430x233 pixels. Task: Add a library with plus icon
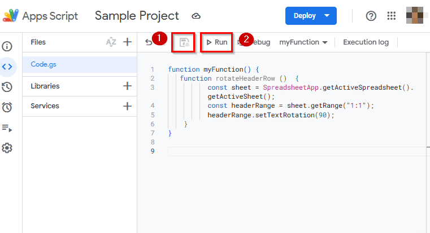click(127, 86)
